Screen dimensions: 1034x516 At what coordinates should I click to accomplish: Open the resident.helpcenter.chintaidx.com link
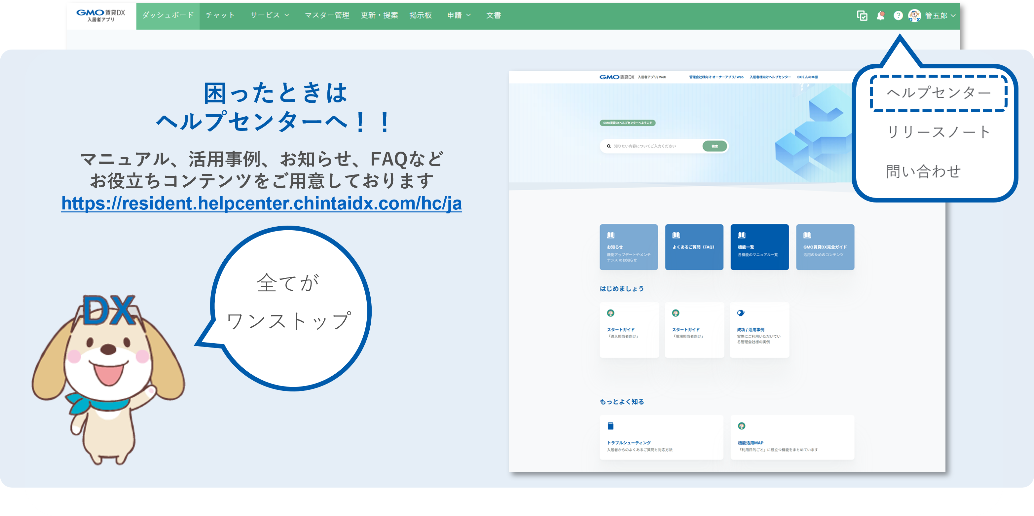pyautogui.click(x=261, y=203)
